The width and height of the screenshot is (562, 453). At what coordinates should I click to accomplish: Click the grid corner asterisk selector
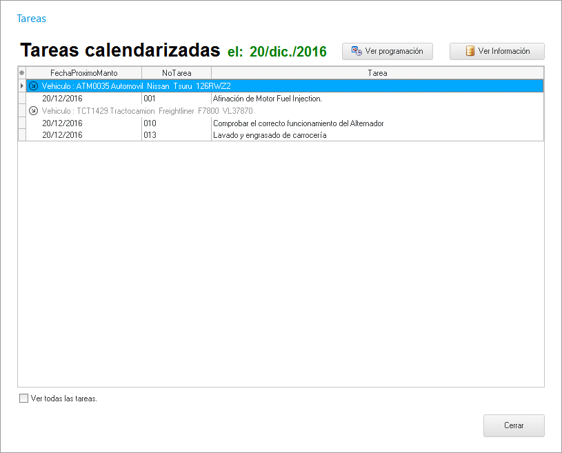[21, 72]
